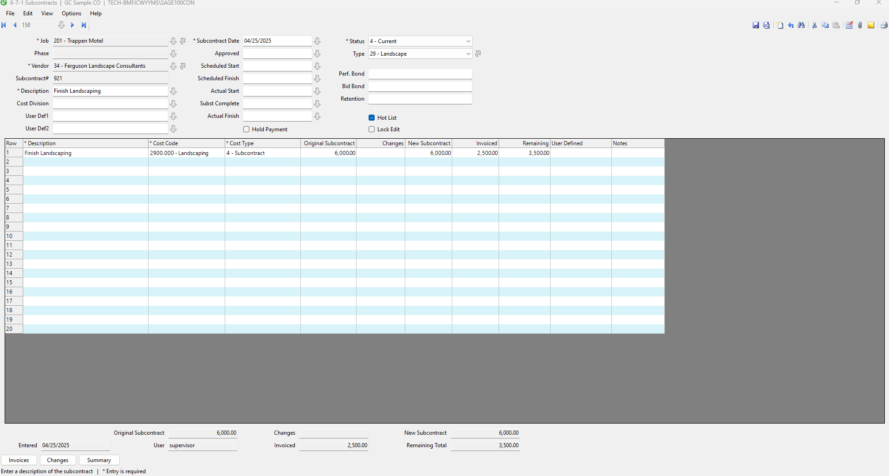Go to the first record arrow
Image resolution: width=889 pixels, height=476 pixels.
click(4, 25)
